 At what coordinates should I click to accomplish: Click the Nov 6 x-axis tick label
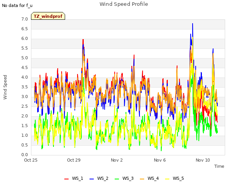coord(160,160)
